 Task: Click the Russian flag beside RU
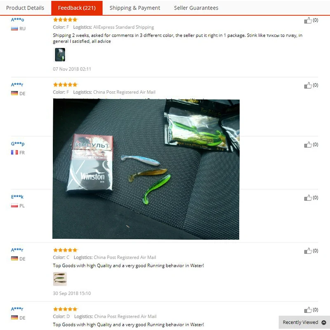pyautogui.click(x=14, y=28)
